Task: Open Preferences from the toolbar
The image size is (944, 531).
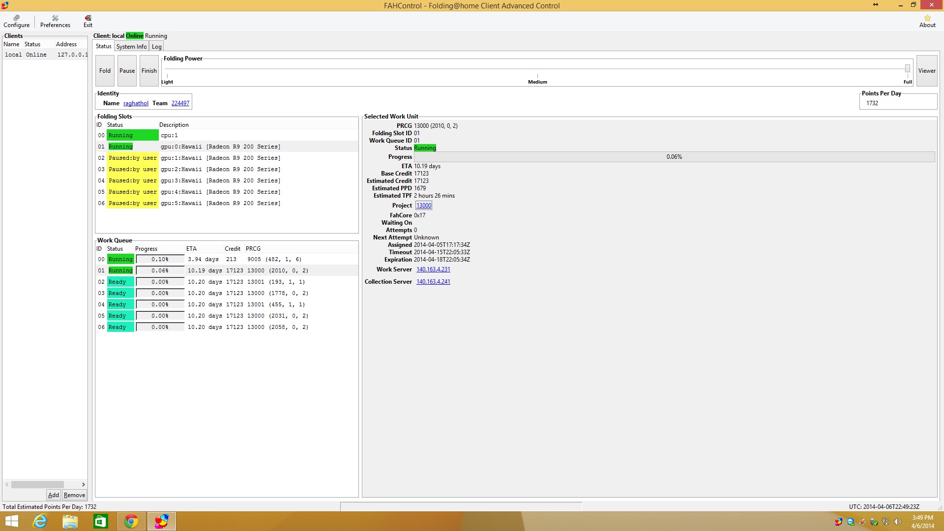Action: tap(55, 21)
